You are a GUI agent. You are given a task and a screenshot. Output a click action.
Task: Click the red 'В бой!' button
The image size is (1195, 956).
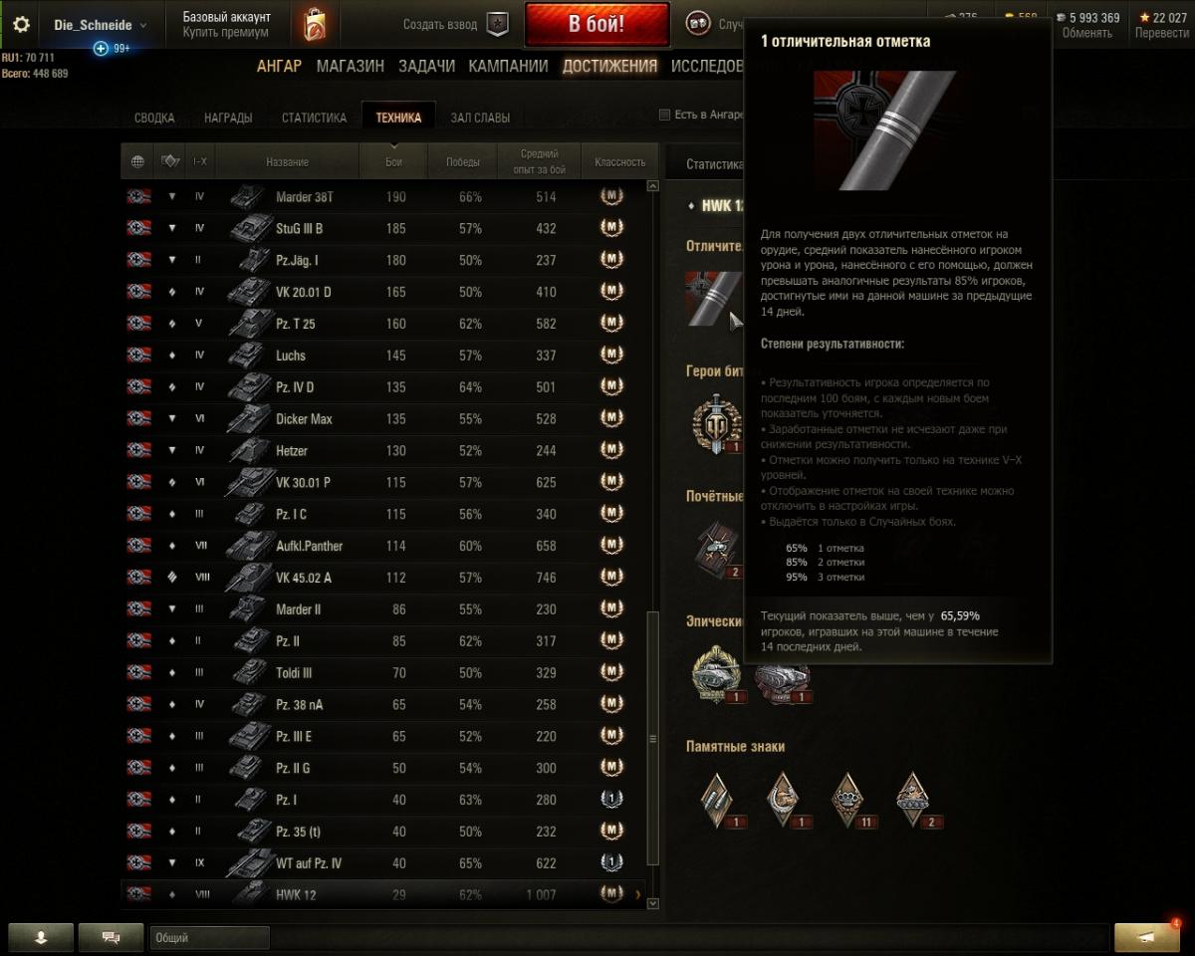[x=597, y=25]
